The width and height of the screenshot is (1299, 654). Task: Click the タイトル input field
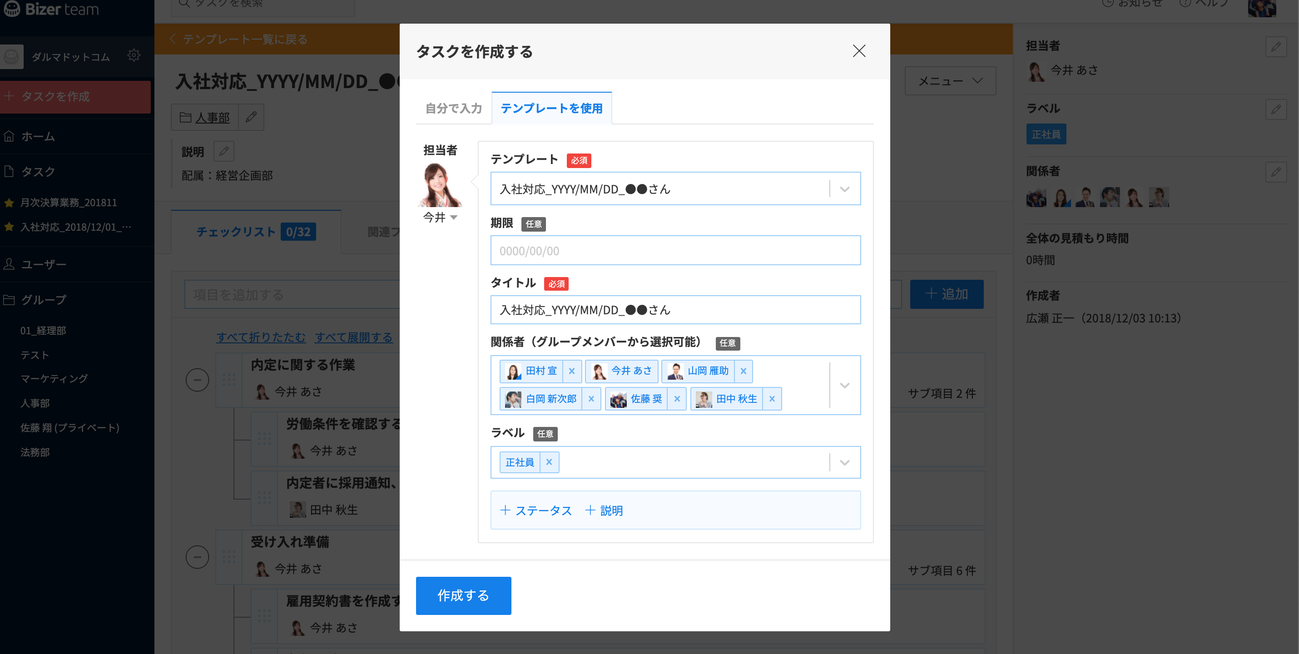675,310
